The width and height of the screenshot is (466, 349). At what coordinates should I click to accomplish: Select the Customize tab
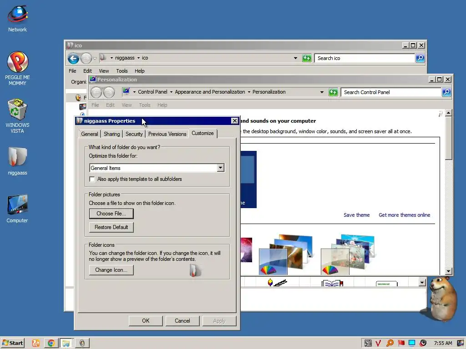coord(203,133)
